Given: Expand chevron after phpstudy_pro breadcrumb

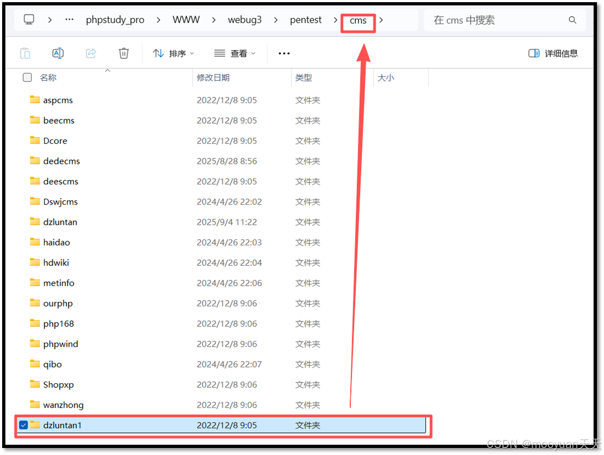Looking at the screenshot, I should click(158, 19).
